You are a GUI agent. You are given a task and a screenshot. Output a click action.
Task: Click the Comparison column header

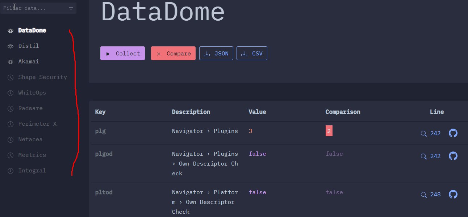343,112
